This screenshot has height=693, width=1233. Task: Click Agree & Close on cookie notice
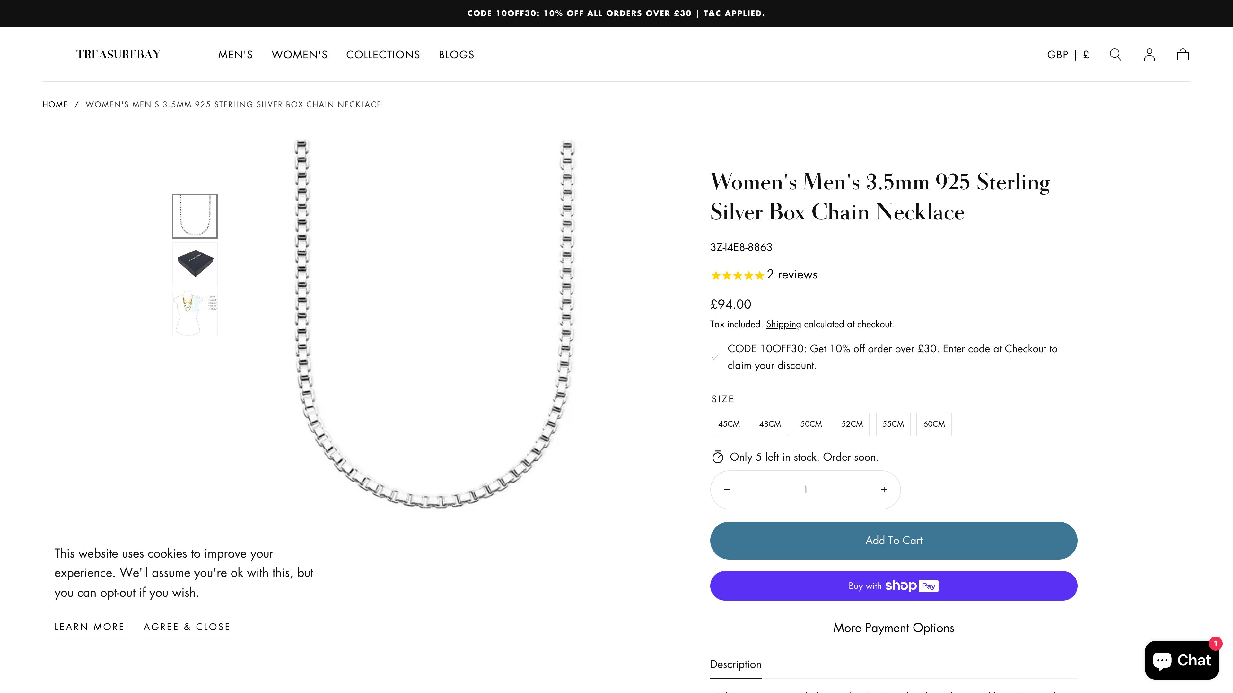click(187, 627)
